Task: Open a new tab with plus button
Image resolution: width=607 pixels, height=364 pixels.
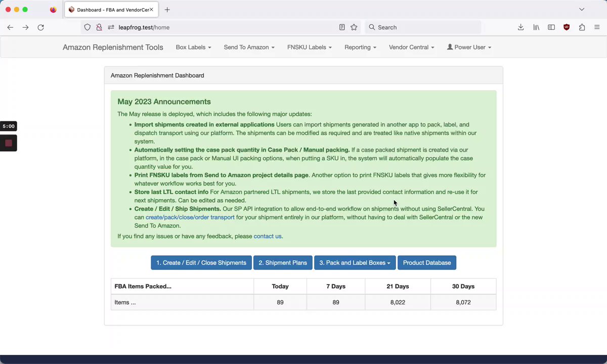Action: pyautogui.click(x=167, y=10)
